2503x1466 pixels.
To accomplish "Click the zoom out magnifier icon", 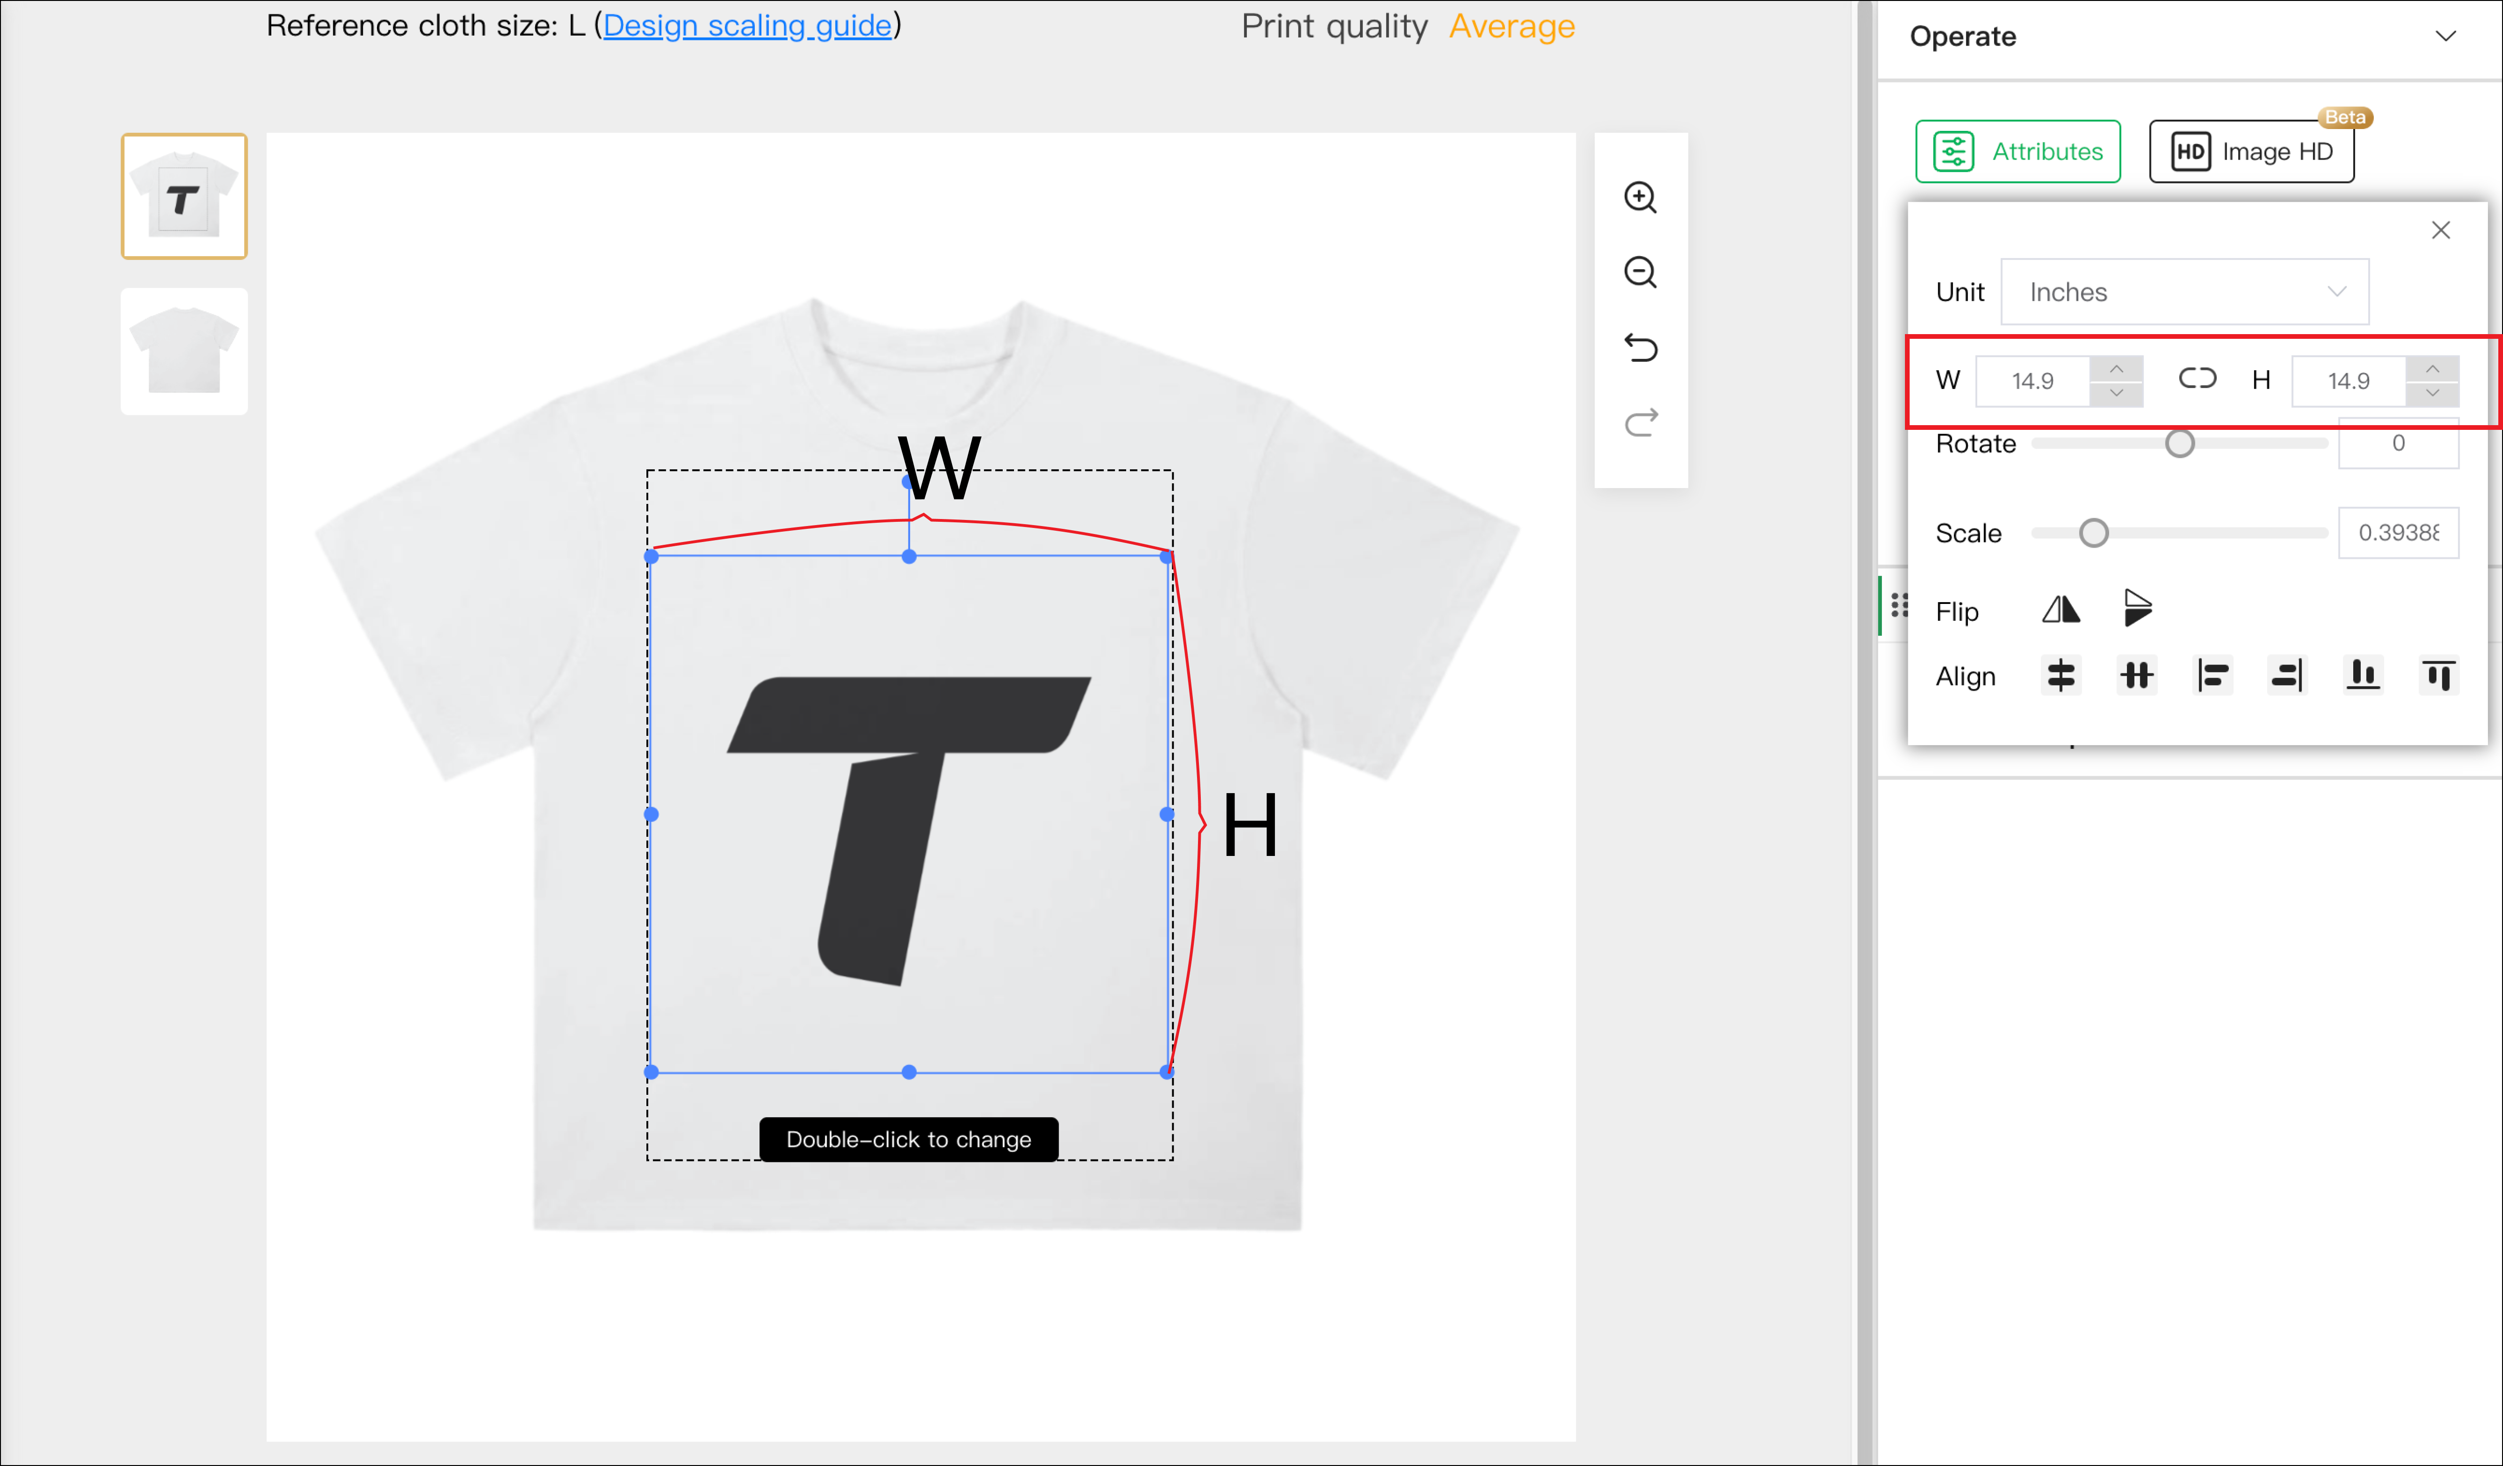I will click(1640, 272).
